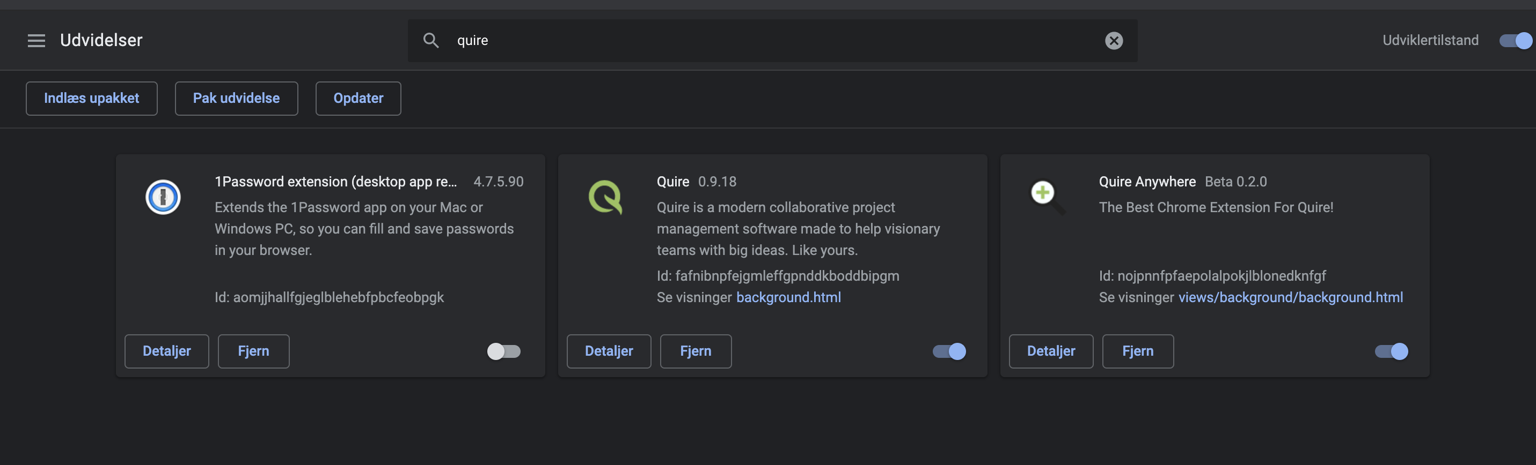The width and height of the screenshot is (1536, 465).
Task: Click the 1Password Id aomjjhallfgjeglblehebfpbcfeobpgk text
Action: point(329,297)
